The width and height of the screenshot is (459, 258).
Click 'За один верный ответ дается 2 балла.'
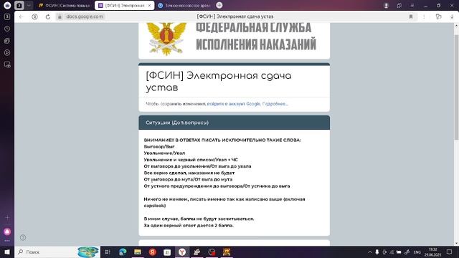coord(189,226)
